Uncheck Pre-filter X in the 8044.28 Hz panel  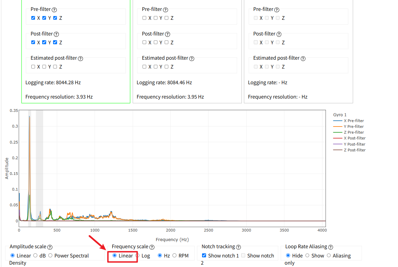(x=33, y=18)
